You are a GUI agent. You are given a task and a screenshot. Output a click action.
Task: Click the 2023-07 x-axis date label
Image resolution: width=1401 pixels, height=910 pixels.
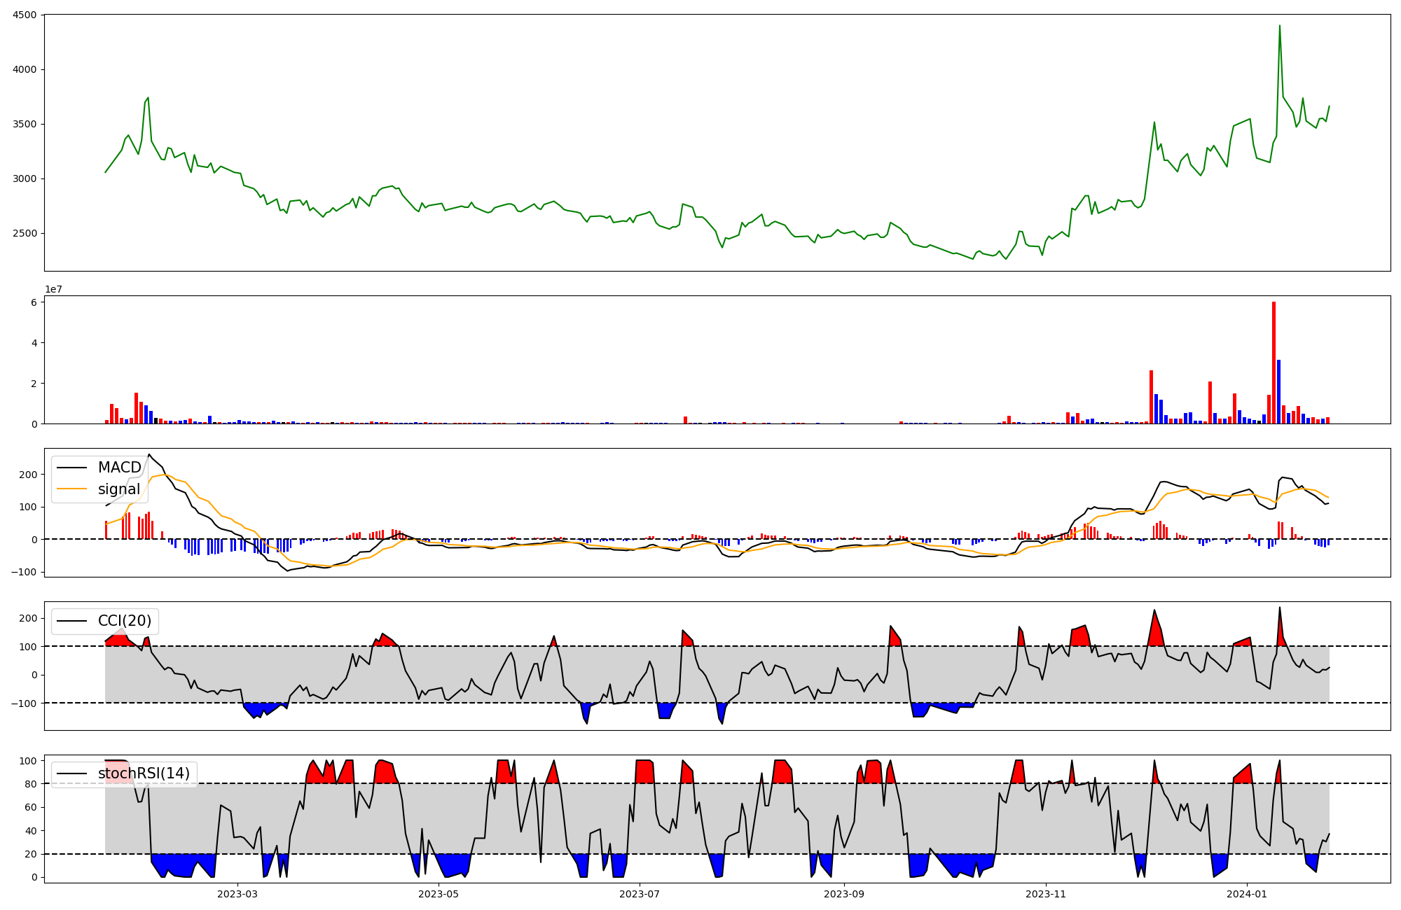640,894
